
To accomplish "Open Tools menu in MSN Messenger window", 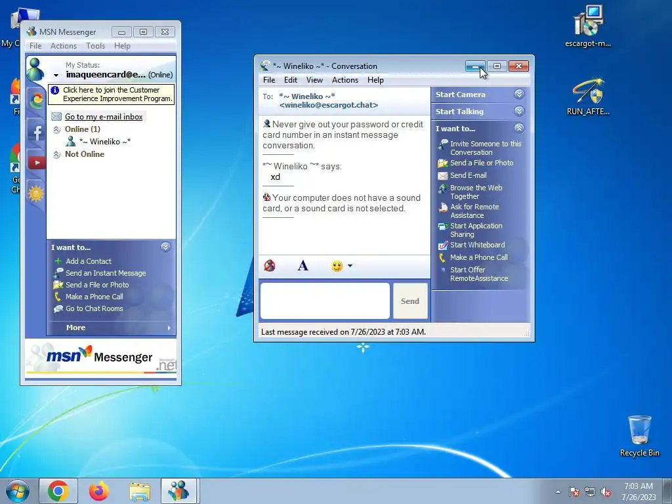I will (x=95, y=46).
